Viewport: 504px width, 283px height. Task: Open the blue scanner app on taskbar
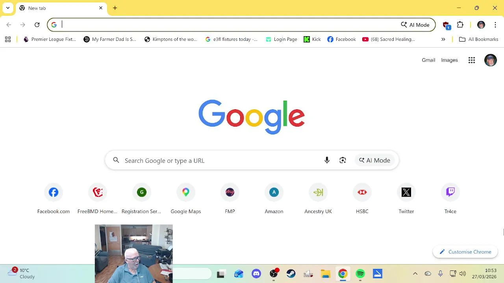(378, 274)
